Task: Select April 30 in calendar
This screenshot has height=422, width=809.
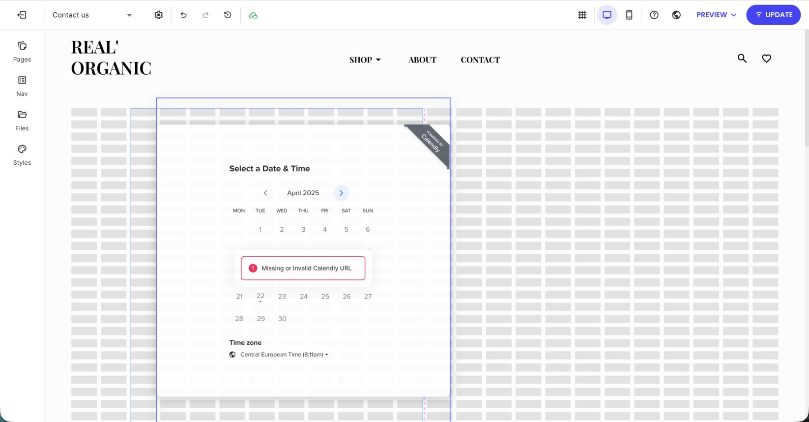Action: click(x=282, y=319)
